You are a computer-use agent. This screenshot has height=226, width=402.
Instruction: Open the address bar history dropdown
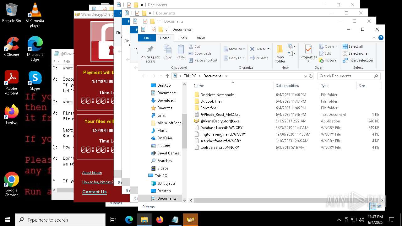(x=305, y=76)
